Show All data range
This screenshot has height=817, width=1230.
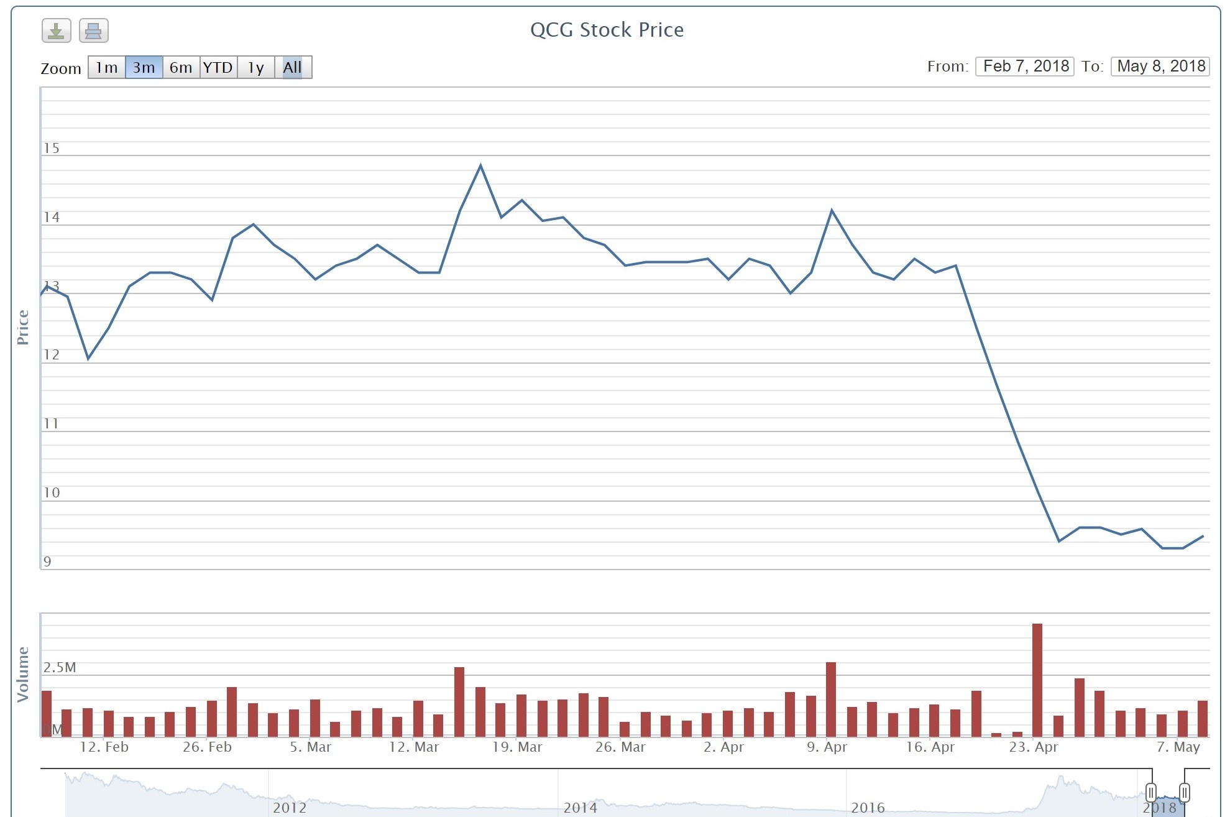[x=293, y=67]
